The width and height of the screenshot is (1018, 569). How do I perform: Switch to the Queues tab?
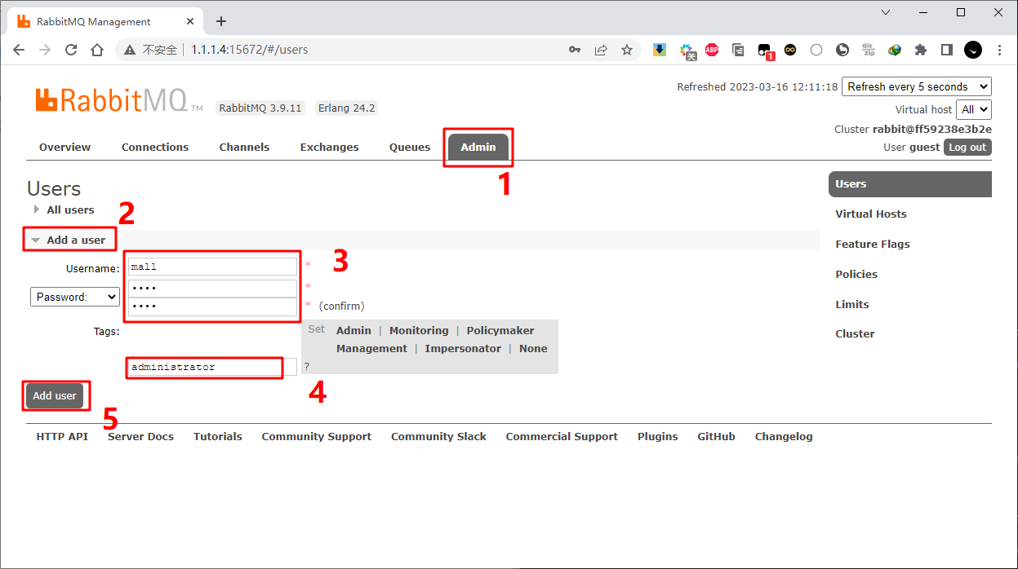[410, 148]
